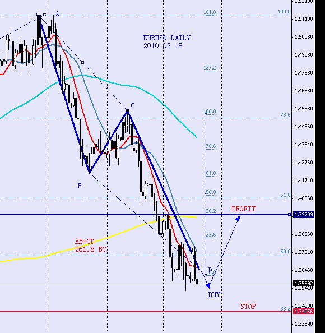Click the 1.37510 price on the axis
This screenshot has width=325, height=333.
point(304,252)
